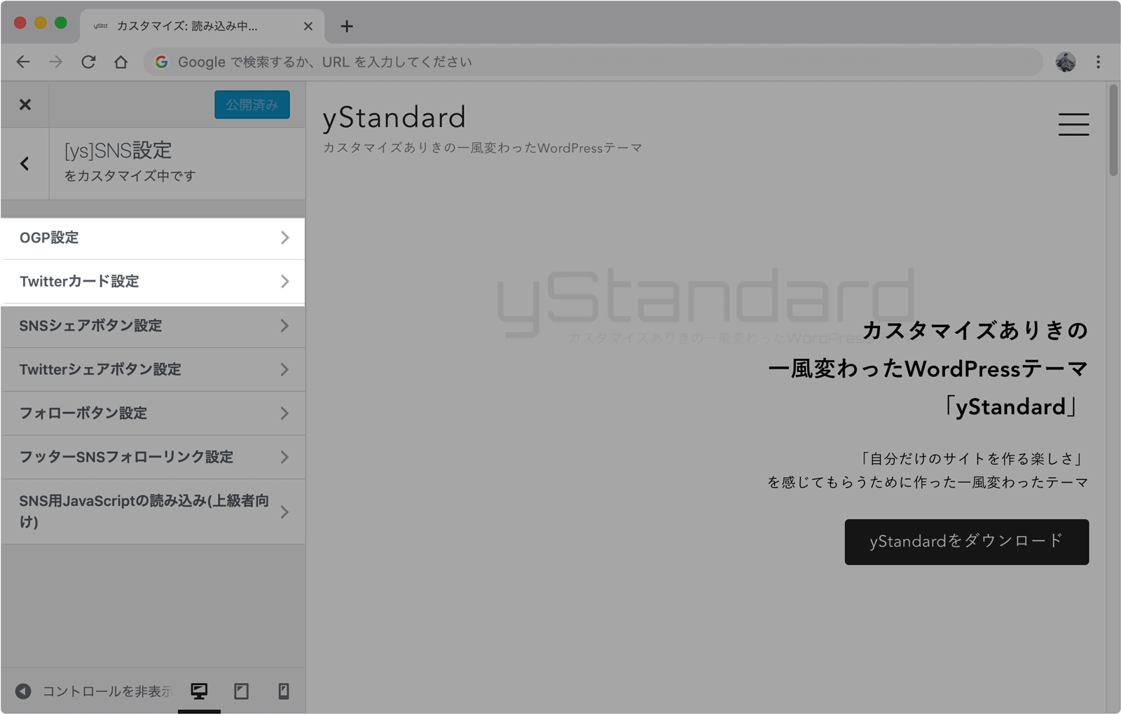Expand chevron for Twitterシェアボタン設定
The image size is (1121, 714).
[284, 369]
